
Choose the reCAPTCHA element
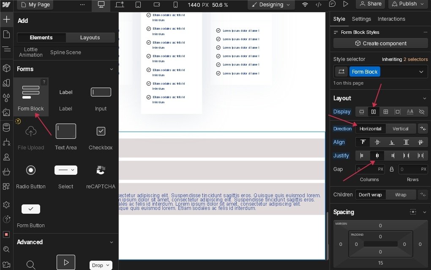tap(101, 175)
